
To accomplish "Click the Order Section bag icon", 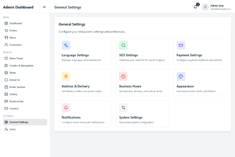I will 6,87.
